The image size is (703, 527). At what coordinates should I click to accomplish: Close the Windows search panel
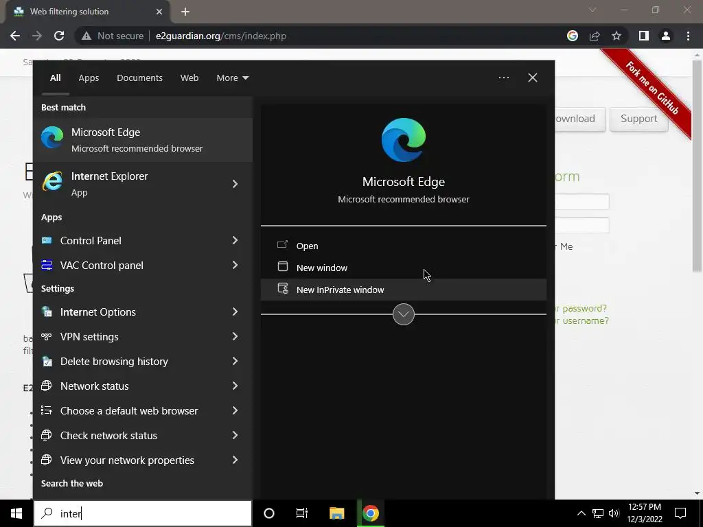[x=533, y=78]
